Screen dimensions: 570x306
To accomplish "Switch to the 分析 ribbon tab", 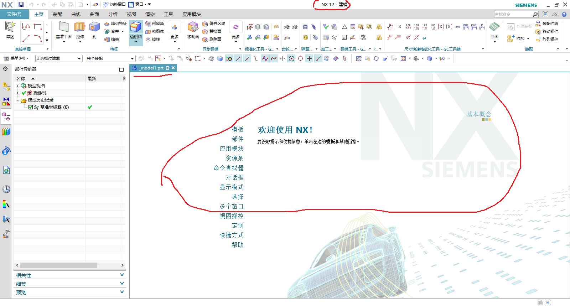I will click(x=113, y=14).
